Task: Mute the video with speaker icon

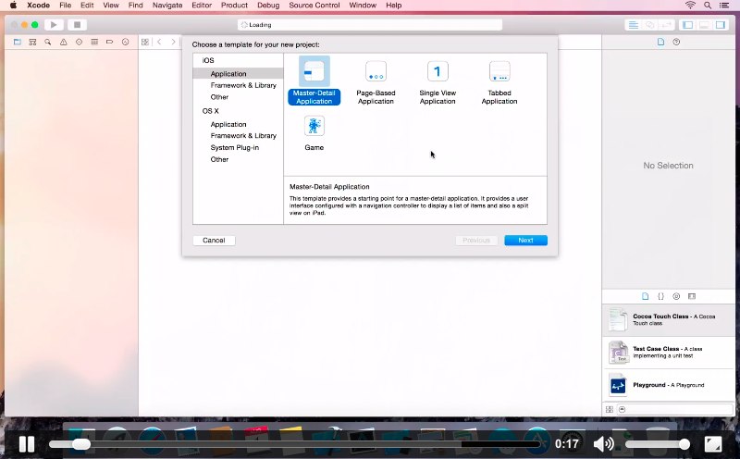Action: point(604,444)
